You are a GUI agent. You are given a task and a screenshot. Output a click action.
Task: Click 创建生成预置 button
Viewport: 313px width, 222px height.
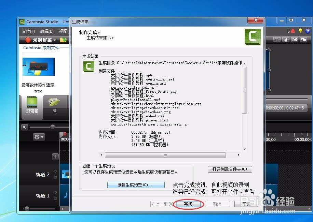click(x=136, y=185)
